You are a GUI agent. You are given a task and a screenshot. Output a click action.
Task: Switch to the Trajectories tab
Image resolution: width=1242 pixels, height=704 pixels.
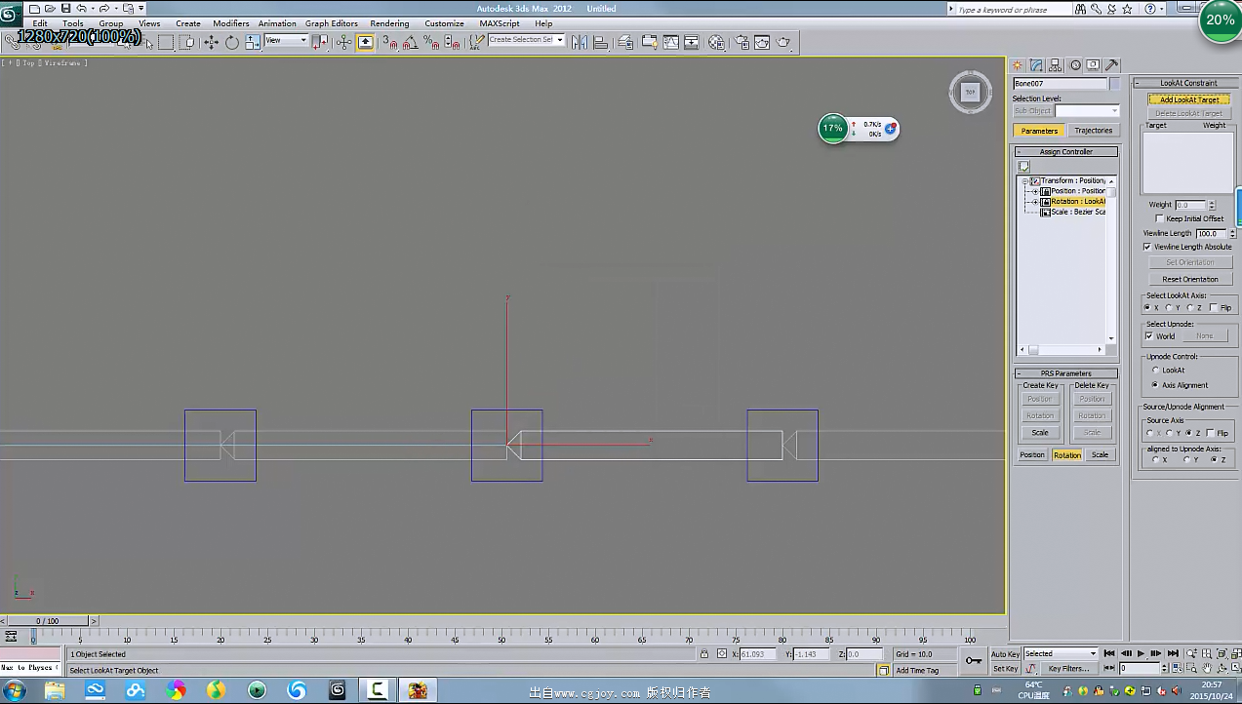(x=1093, y=131)
